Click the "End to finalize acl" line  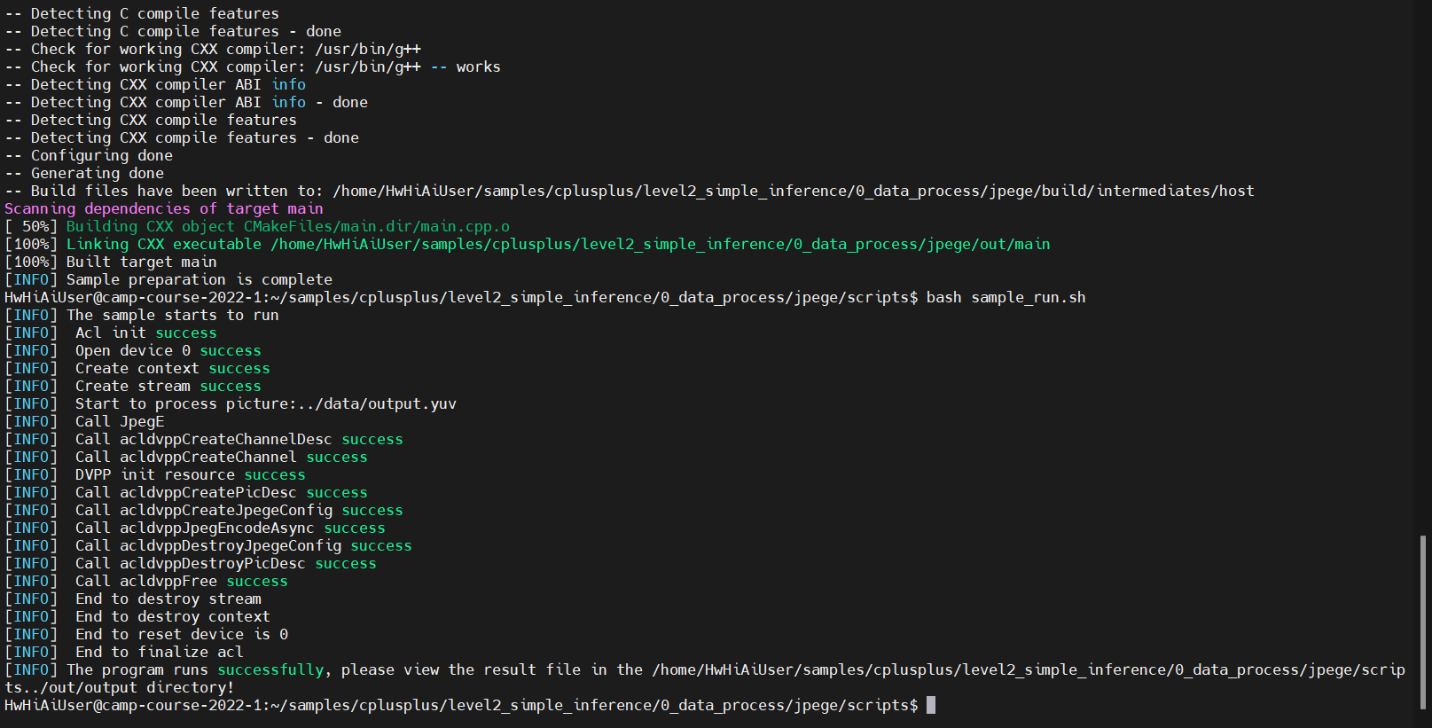coord(159,652)
